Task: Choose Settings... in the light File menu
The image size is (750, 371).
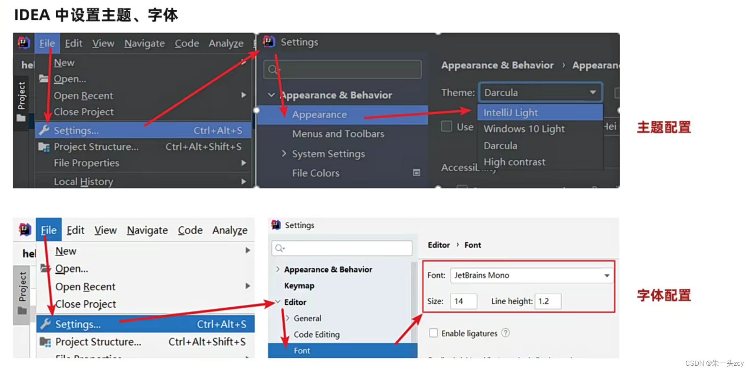Action: tap(145, 324)
